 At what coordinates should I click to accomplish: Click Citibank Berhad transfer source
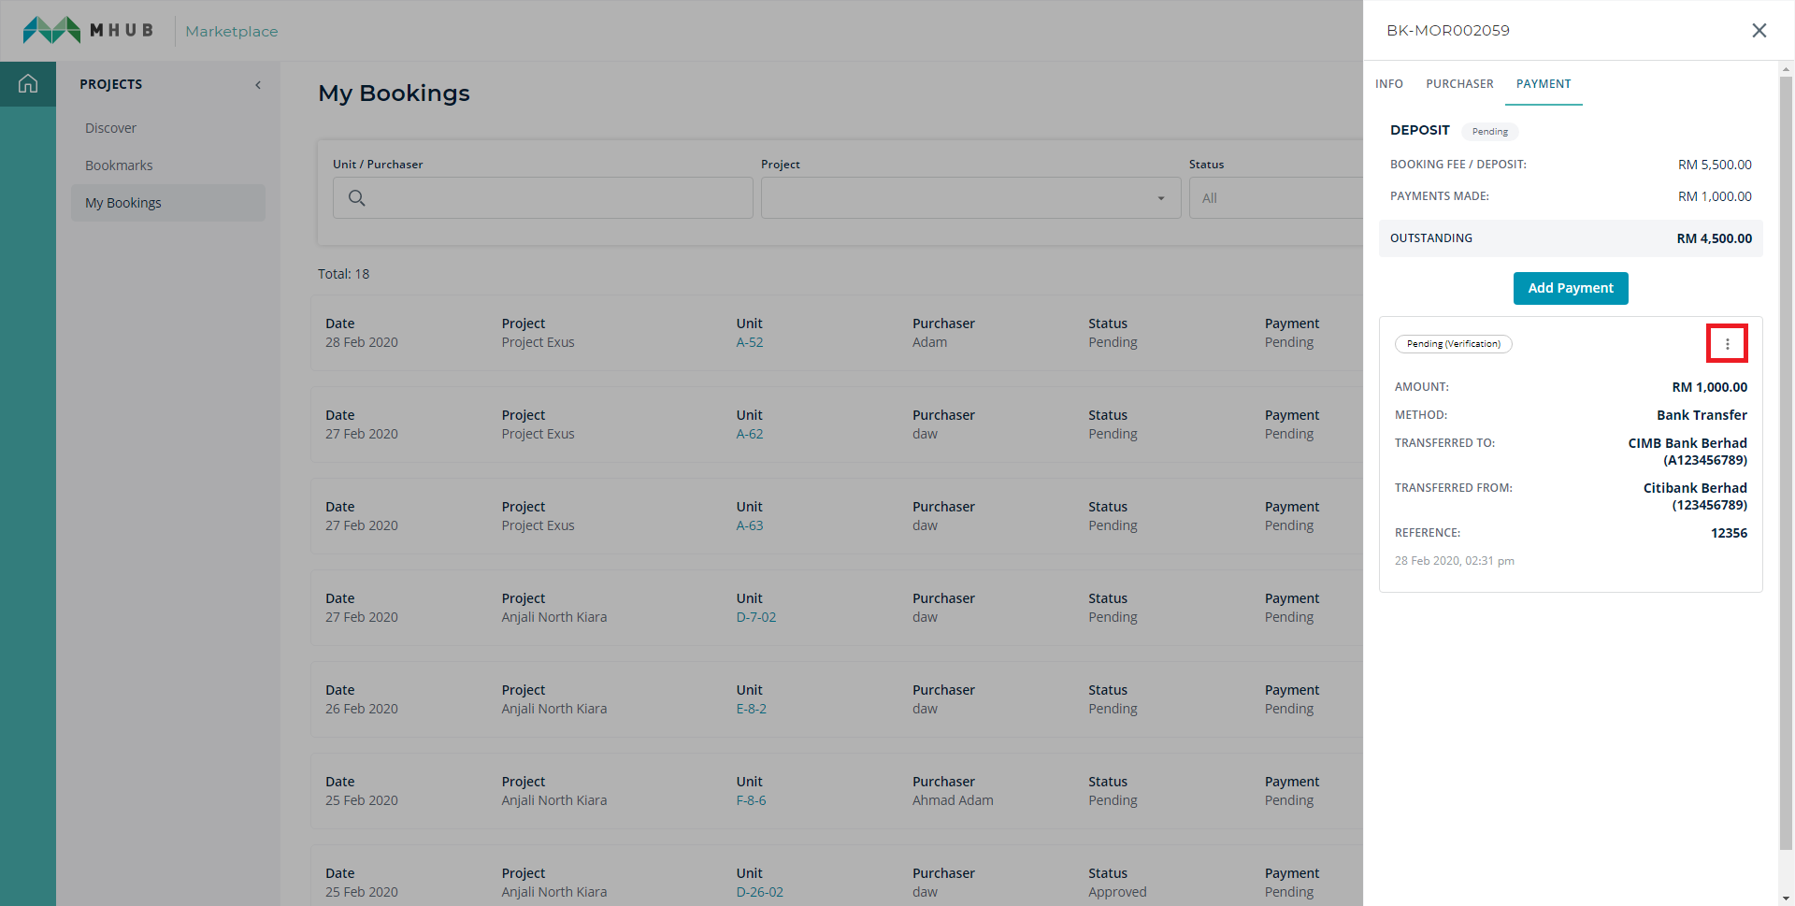pos(1695,496)
